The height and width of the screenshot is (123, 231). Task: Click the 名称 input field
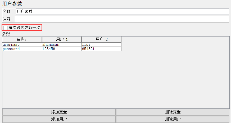click(x=123, y=12)
